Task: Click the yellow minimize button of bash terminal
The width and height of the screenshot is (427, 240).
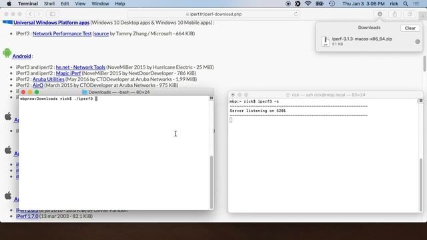Action: click(x=30, y=92)
